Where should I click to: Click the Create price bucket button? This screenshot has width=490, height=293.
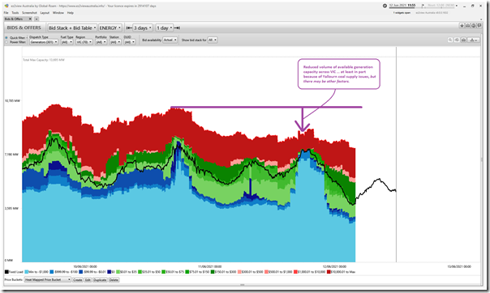coord(78,280)
